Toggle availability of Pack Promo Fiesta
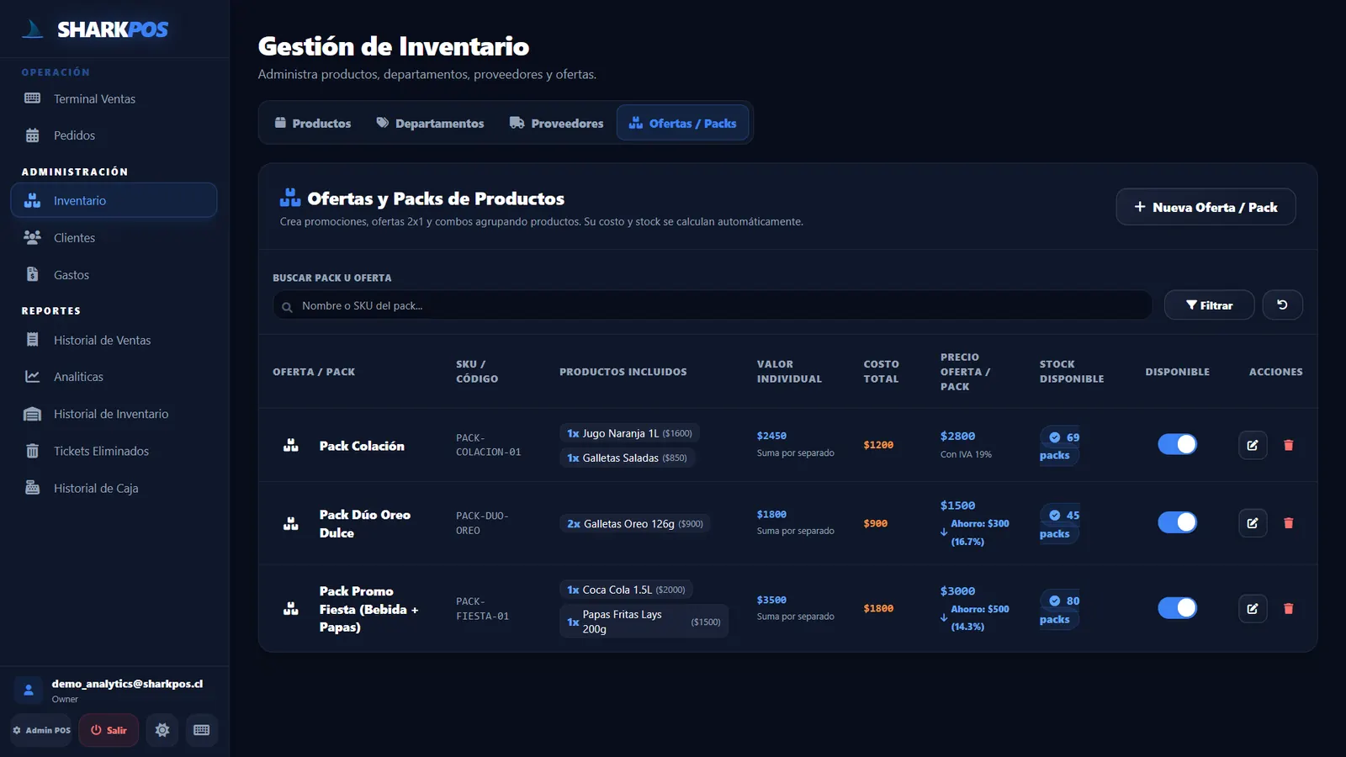 point(1177,607)
